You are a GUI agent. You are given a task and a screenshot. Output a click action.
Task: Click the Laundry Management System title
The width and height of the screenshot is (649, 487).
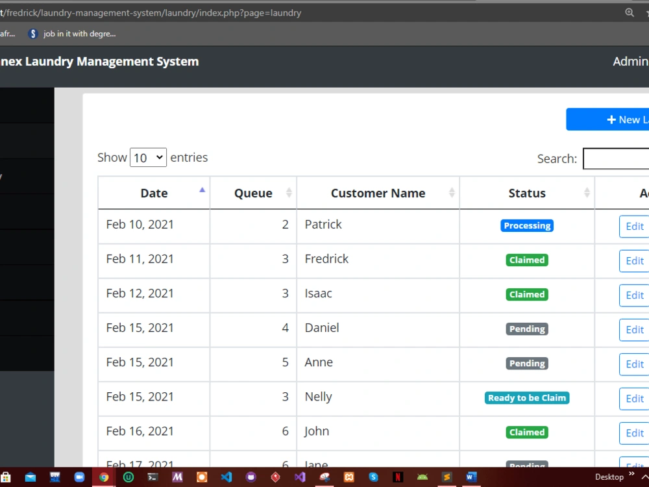99,61
